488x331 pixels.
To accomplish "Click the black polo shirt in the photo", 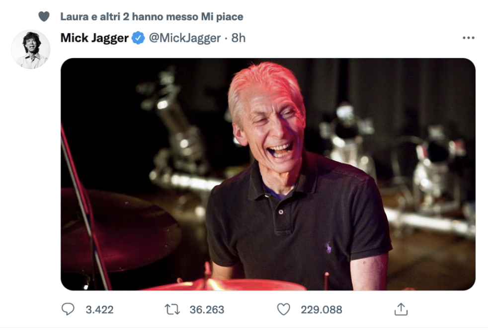I will [298, 223].
